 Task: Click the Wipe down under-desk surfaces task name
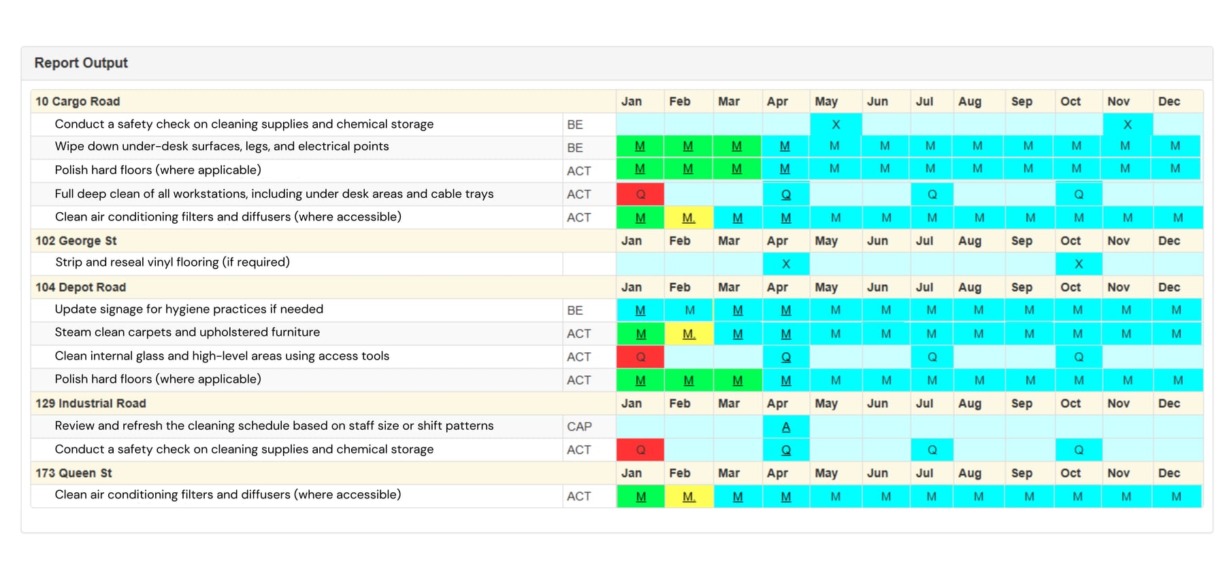coord(222,146)
